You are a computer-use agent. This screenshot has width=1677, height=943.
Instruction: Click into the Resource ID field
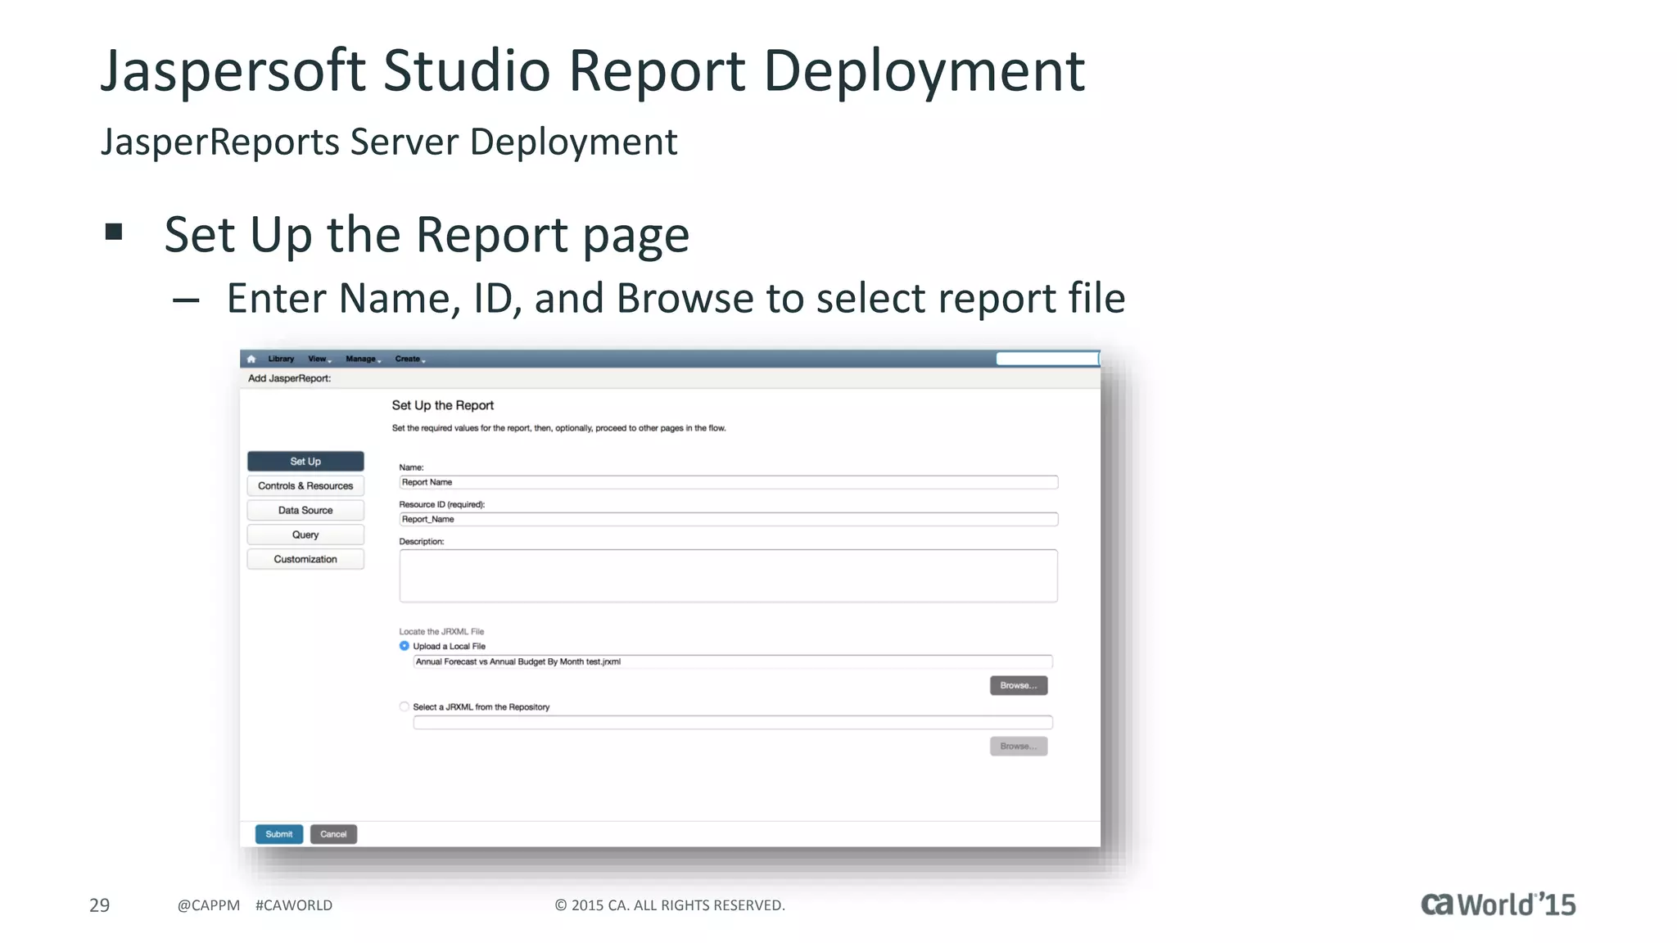tap(728, 519)
